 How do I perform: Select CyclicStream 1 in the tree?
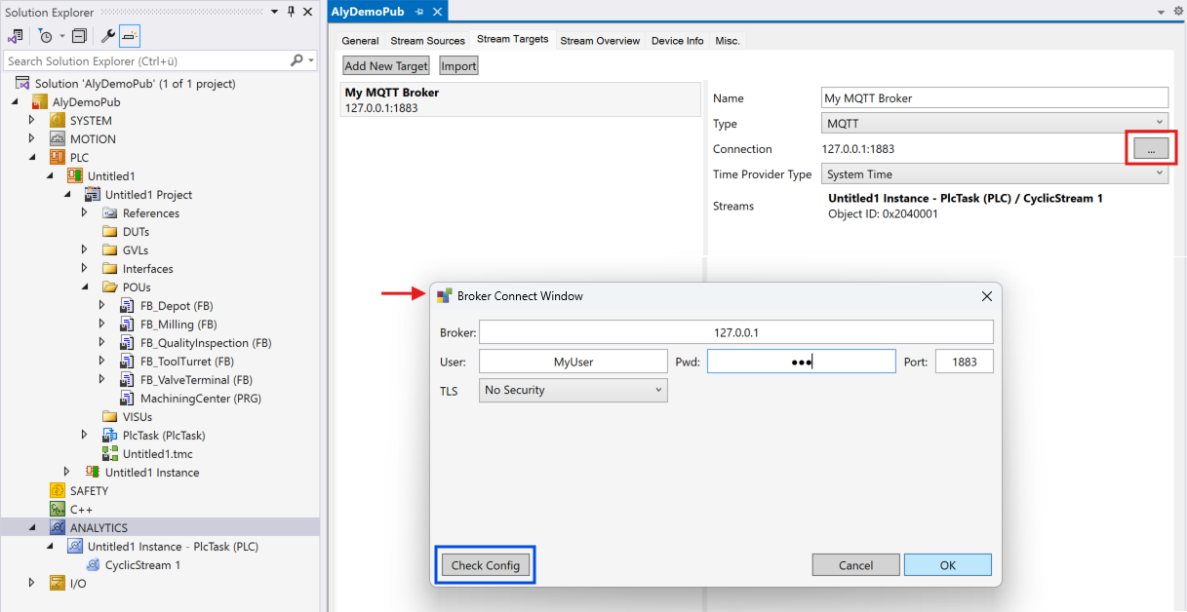coord(142,564)
